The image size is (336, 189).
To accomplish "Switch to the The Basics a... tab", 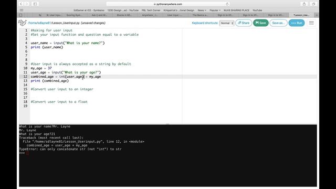I will (199, 15).
